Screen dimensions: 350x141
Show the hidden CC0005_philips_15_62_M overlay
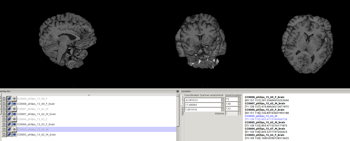14,129
